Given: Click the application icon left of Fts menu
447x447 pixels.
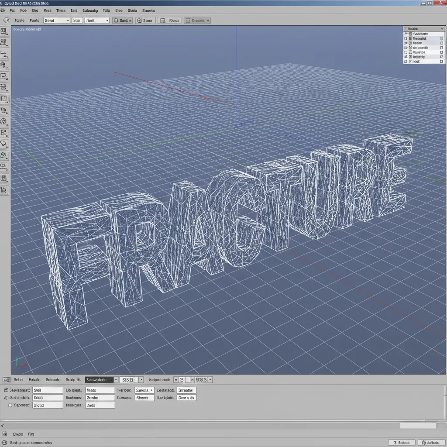Looking at the screenshot, I should (3, 10).
